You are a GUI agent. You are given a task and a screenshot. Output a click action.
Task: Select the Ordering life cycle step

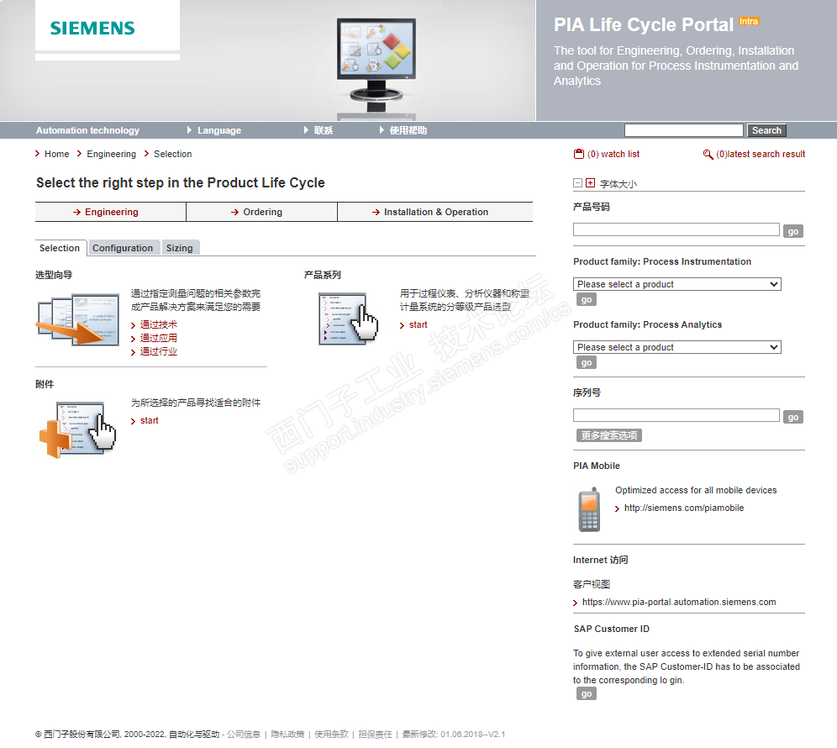[x=261, y=212]
